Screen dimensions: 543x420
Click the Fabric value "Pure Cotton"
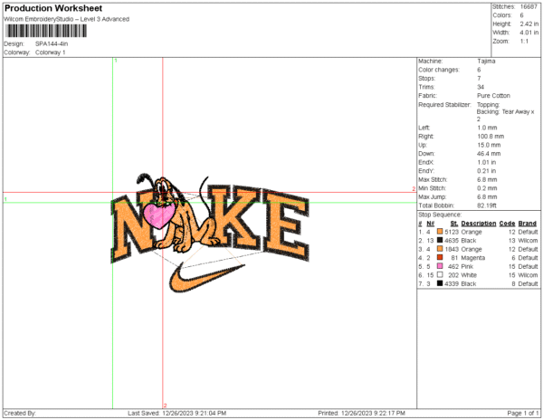pyautogui.click(x=493, y=96)
